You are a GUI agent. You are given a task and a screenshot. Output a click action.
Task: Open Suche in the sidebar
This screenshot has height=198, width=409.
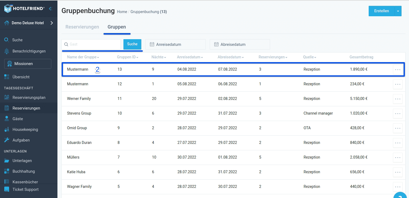tap(17, 40)
